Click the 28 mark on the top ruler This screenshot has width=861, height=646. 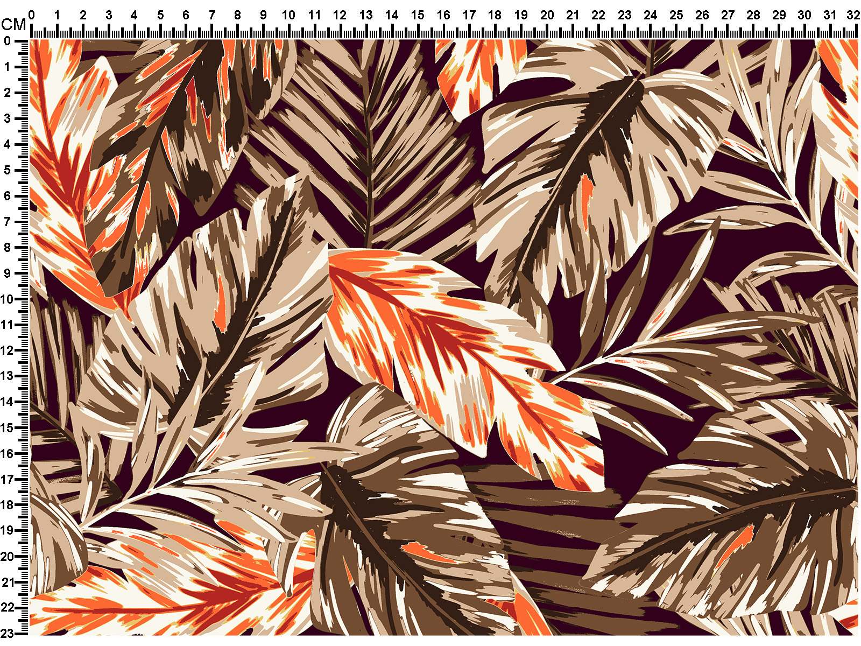pyautogui.click(x=753, y=15)
